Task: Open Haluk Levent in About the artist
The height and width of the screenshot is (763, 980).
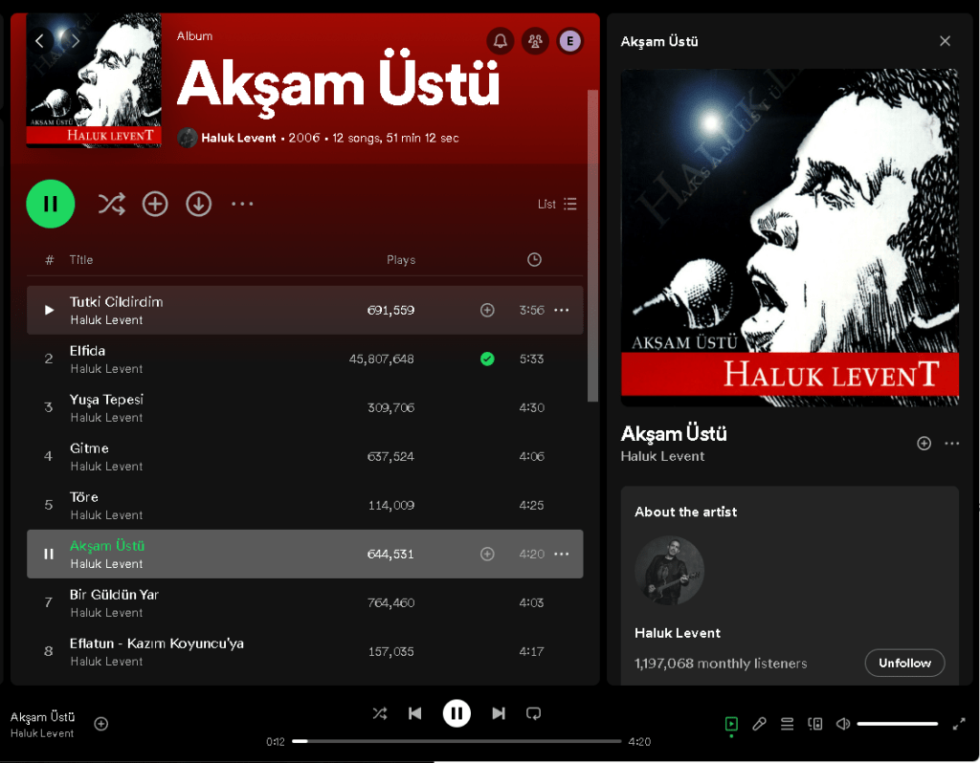Action: [x=678, y=633]
